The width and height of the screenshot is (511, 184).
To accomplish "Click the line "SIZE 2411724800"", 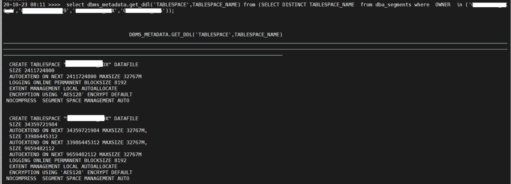I will coord(32,71).
